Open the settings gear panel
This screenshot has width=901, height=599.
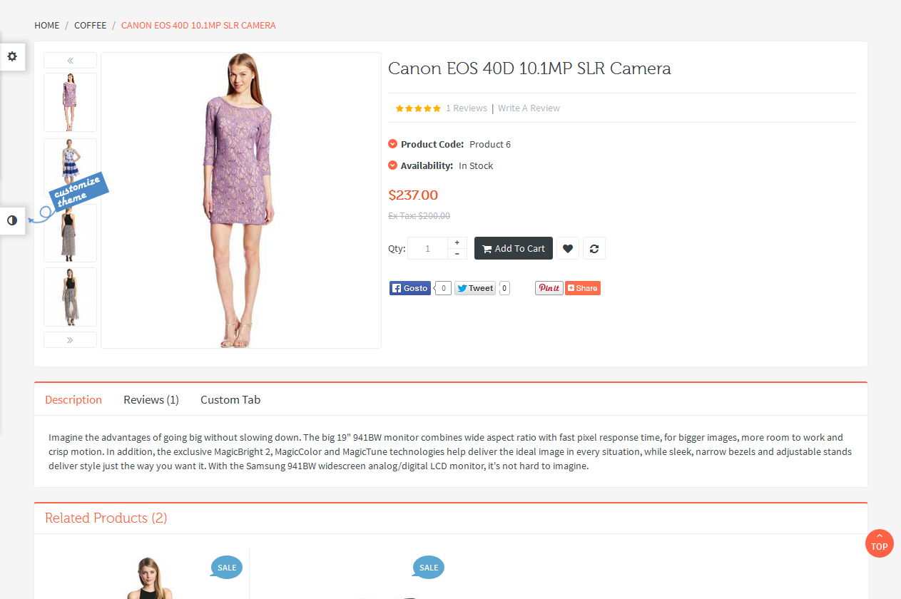[12, 56]
